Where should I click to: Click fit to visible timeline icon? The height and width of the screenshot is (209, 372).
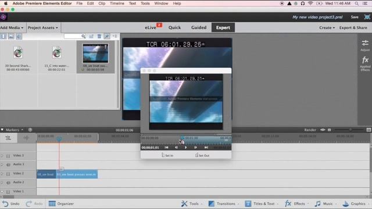tap(323, 130)
